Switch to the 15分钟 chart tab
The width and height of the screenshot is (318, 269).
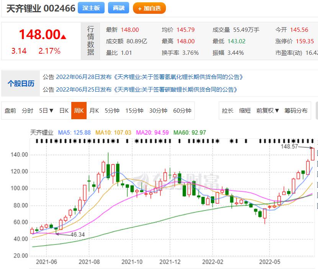point(134,111)
